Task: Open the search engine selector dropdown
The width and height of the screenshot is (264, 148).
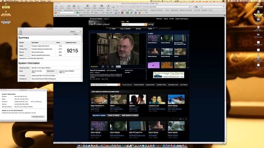Action: tap(196, 7)
